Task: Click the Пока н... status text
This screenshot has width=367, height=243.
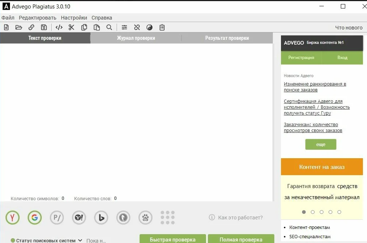Action: pos(96,240)
